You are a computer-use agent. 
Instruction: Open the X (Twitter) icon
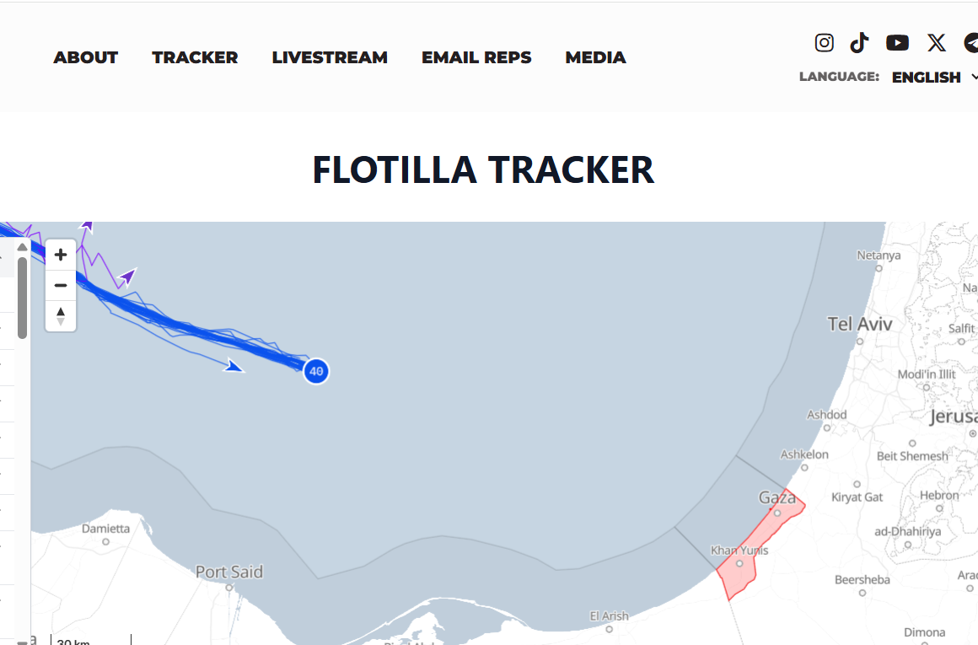[936, 43]
